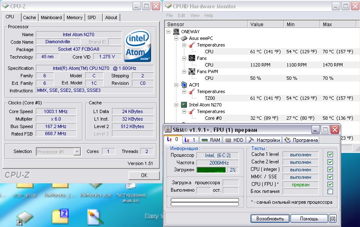Uncheck the Cache 2 level test
The height and width of the screenshot is (227, 360).
[x=330, y=162]
